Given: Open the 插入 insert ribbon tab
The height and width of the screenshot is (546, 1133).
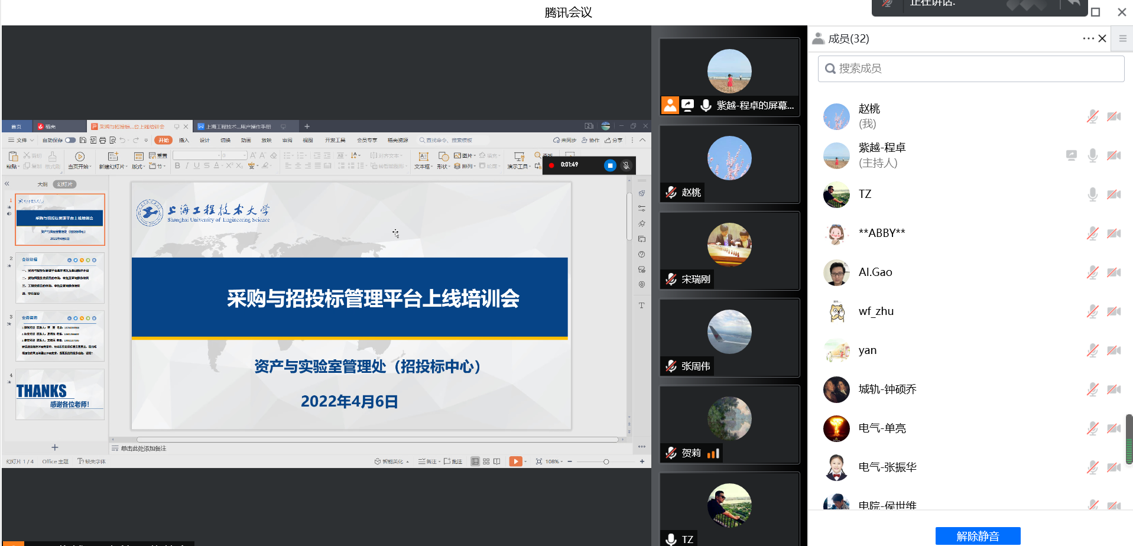Looking at the screenshot, I should point(184,141).
